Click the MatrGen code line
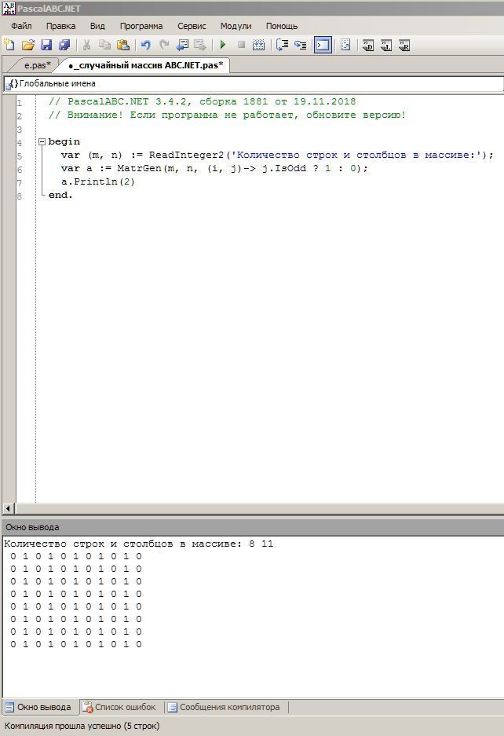 pos(214,168)
